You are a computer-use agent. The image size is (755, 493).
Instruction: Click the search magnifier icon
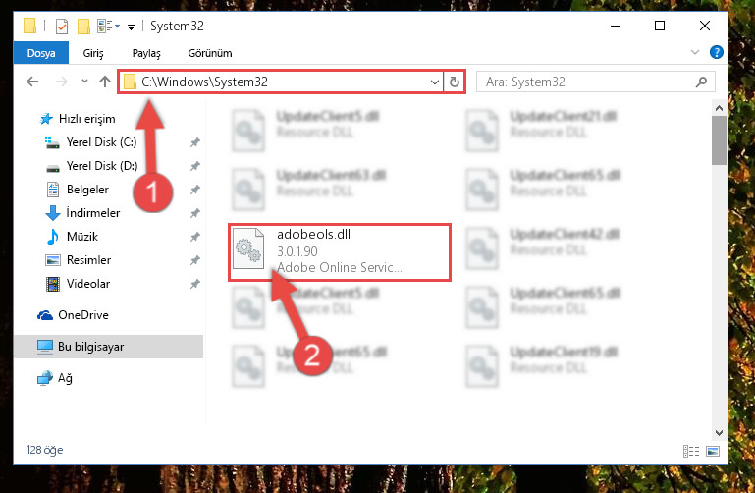click(x=701, y=82)
